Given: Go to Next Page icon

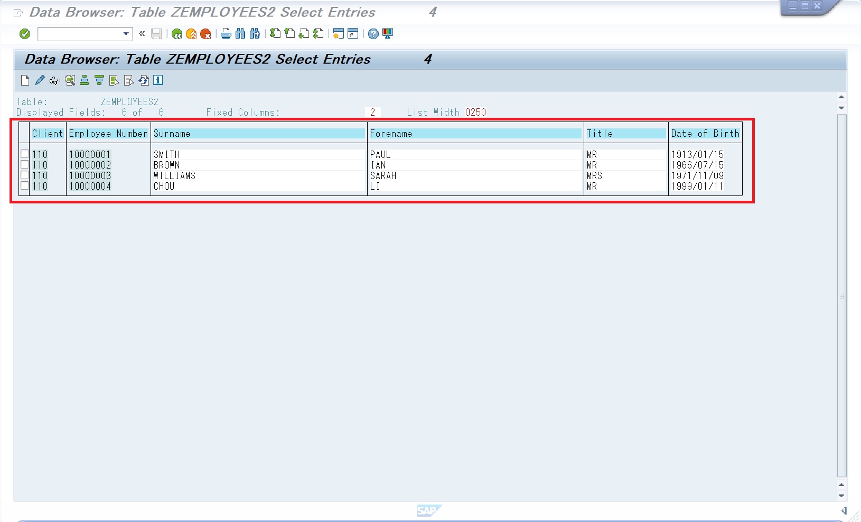Looking at the screenshot, I should pyautogui.click(x=304, y=34).
